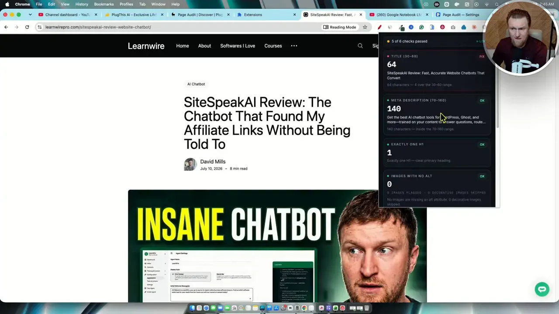
Task: Open the About page link
Action: (204, 46)
